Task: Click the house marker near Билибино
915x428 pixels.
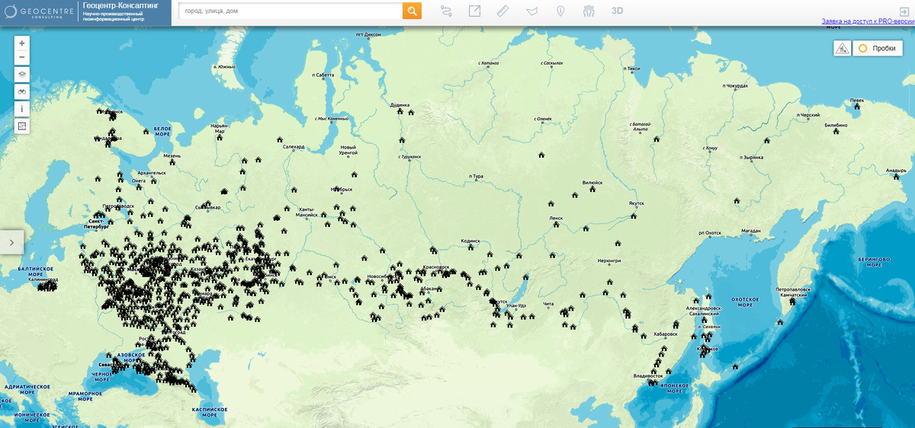Action: [x=836, y=131]
